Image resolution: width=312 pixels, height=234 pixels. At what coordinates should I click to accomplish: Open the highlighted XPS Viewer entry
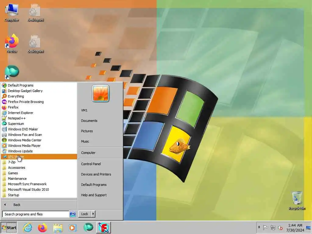tap(39, 157)
